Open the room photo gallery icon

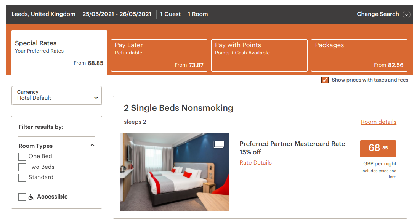[x=219, y=144]
